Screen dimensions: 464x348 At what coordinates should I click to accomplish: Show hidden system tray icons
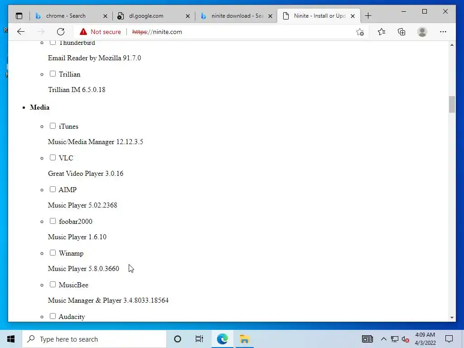coord(383,339)
